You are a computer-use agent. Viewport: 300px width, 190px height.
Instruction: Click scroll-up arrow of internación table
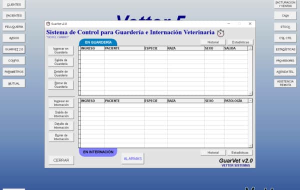pyautogui.click(x=250, y=100)
